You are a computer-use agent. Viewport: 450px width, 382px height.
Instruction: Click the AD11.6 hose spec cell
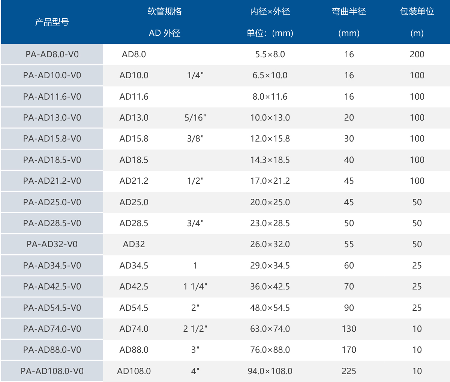[x=134, y=97]
